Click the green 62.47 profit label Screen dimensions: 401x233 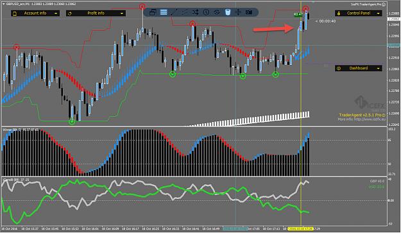(298, 14)
